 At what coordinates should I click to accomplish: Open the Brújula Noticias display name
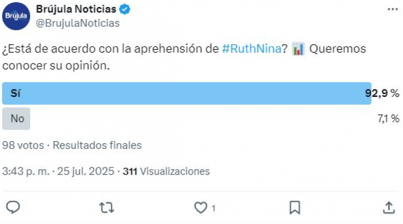tap(76, 10)
